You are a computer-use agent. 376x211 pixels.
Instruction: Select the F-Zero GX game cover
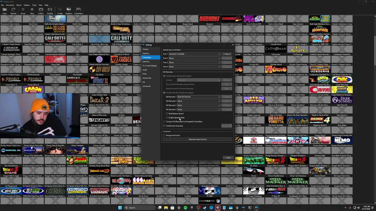[x=276, y=190]
